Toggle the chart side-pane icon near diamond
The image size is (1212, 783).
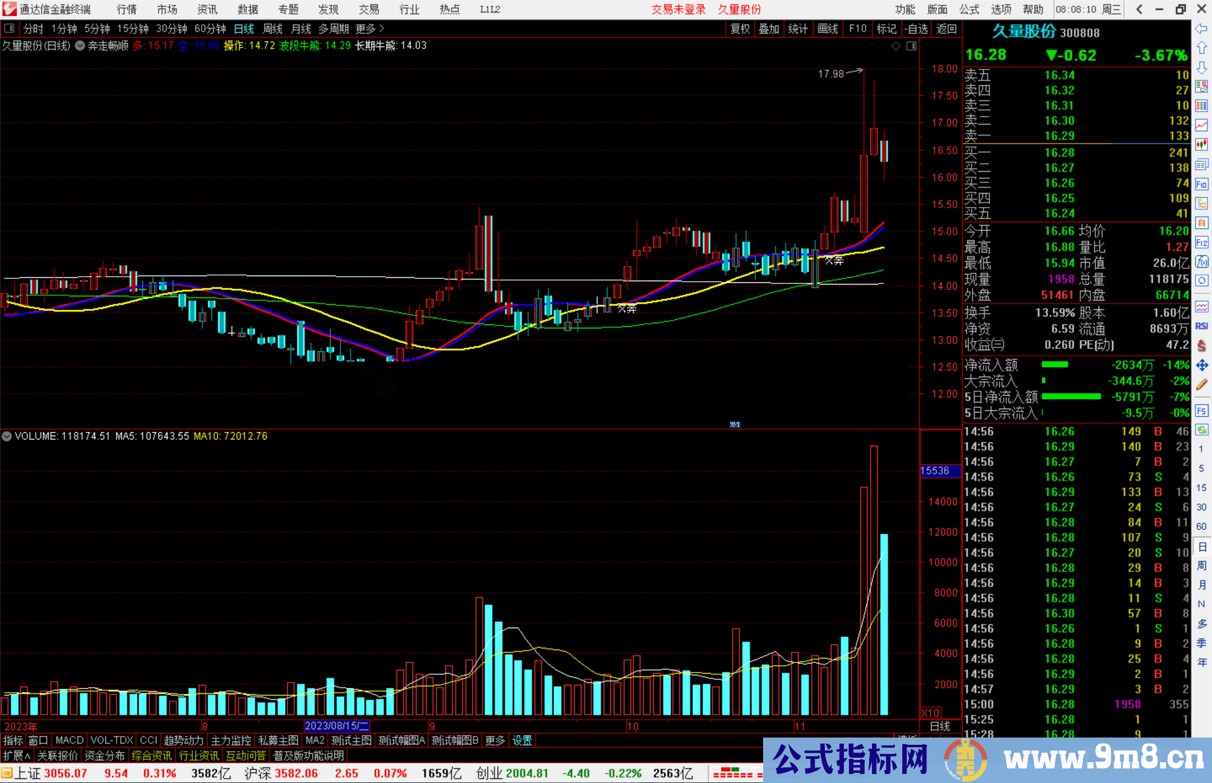911,46
